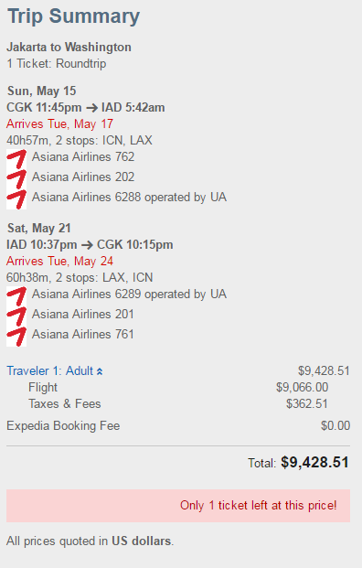Click Asiana logo beside flight 762
Screen dimensions: 362x568
pyautogui.click(x=16, y=159)
